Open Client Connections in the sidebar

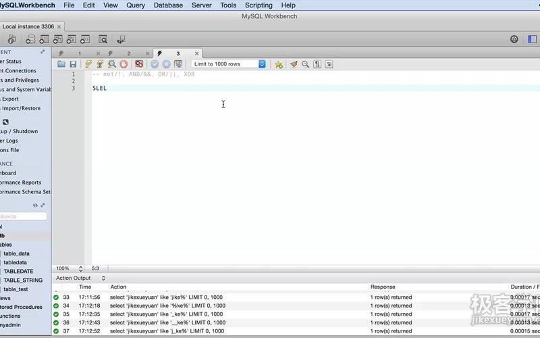pos(18,71)
